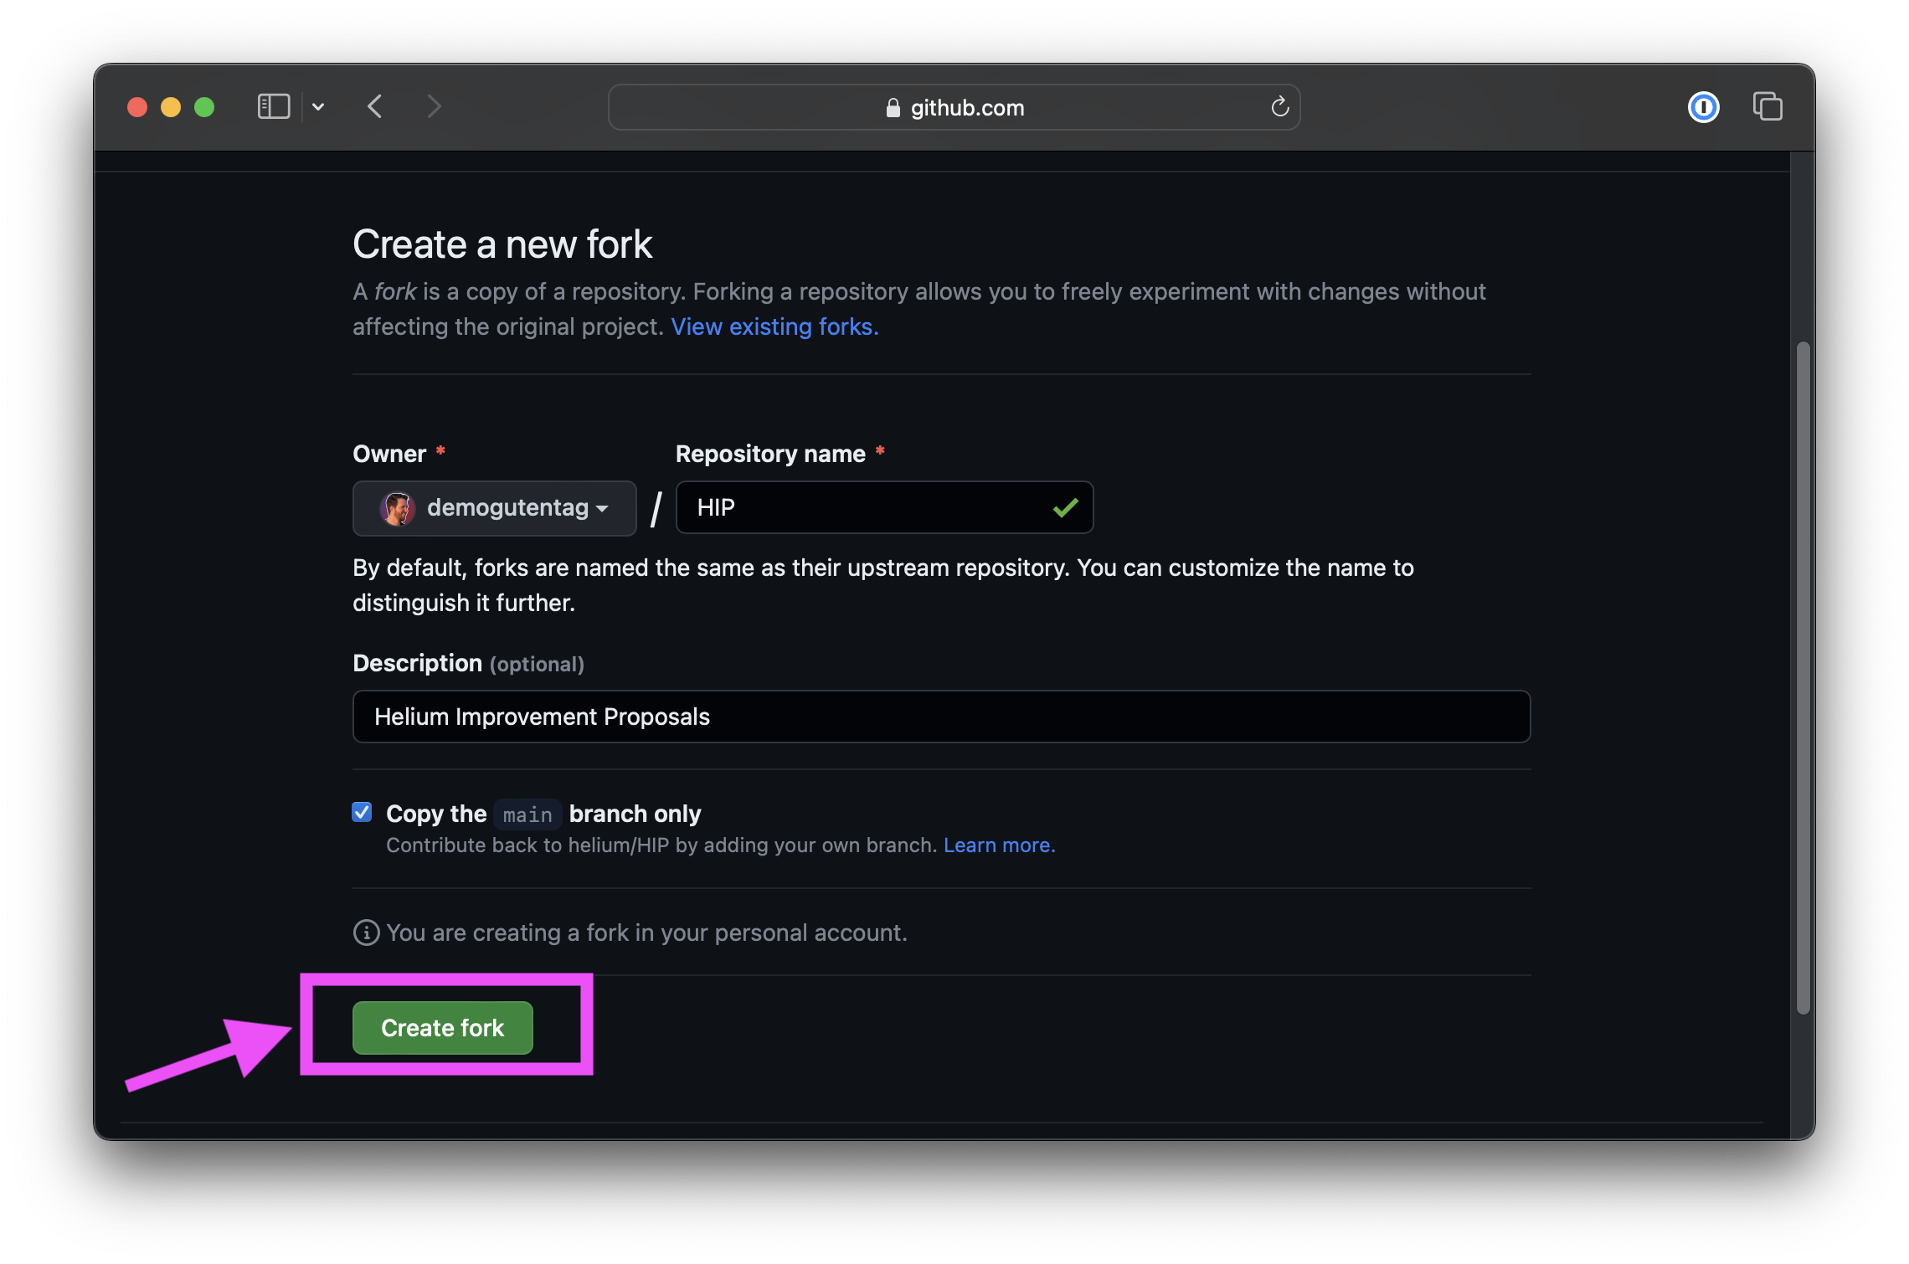Viewport: 1909px width, 1264px height.
Task: Open the Learn more link
Action: [999, 845]
